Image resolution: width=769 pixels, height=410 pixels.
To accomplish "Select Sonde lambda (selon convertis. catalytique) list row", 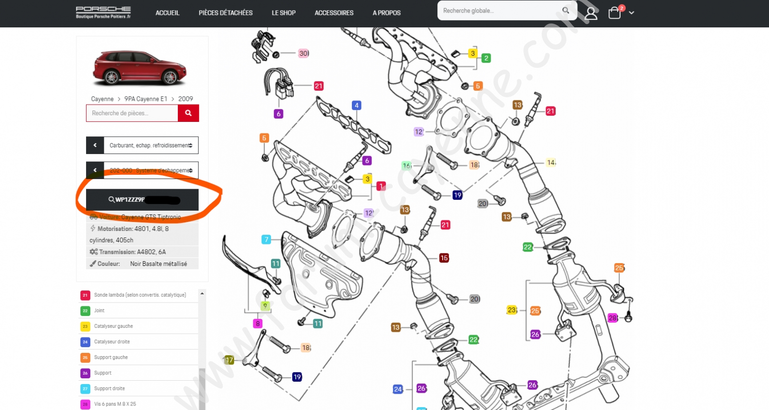I will [x=138, y=295].
